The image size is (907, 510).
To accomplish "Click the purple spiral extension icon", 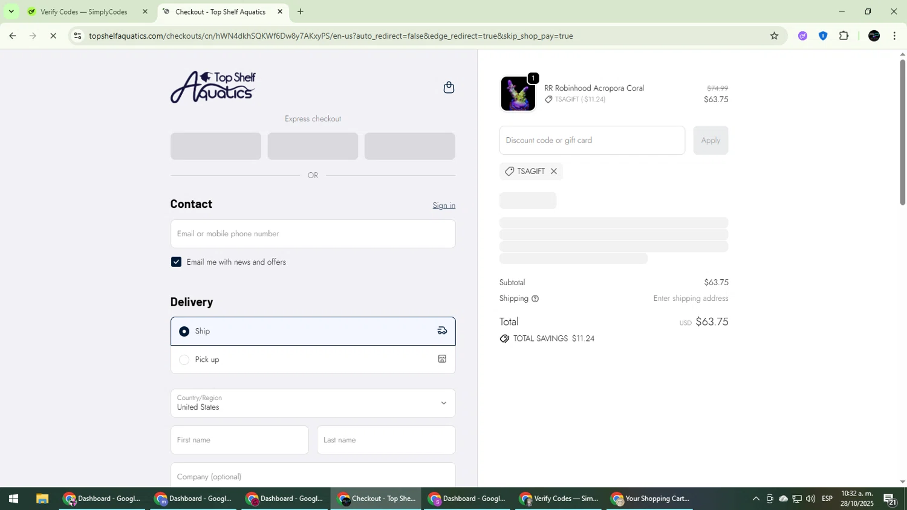I will pyautogui.click(x=802, y=36).
